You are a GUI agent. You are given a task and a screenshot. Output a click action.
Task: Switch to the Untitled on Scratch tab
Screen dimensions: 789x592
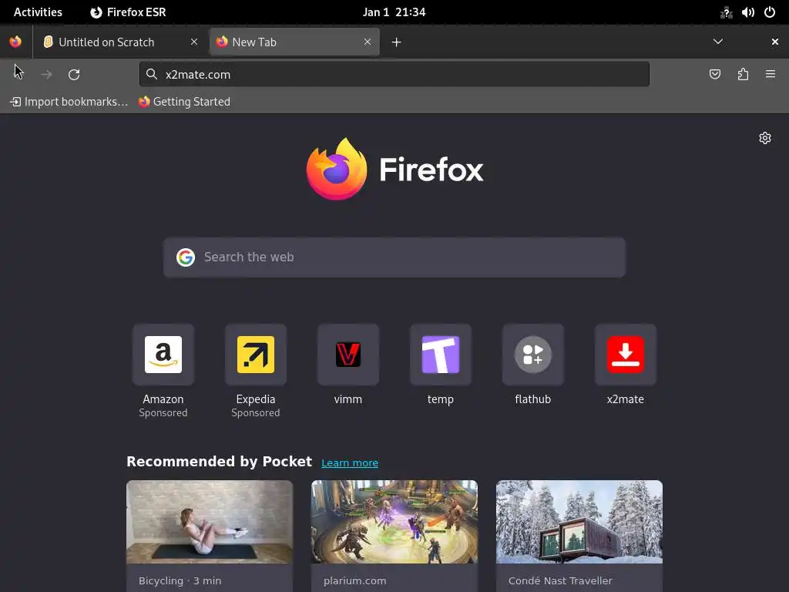(121, 42)
